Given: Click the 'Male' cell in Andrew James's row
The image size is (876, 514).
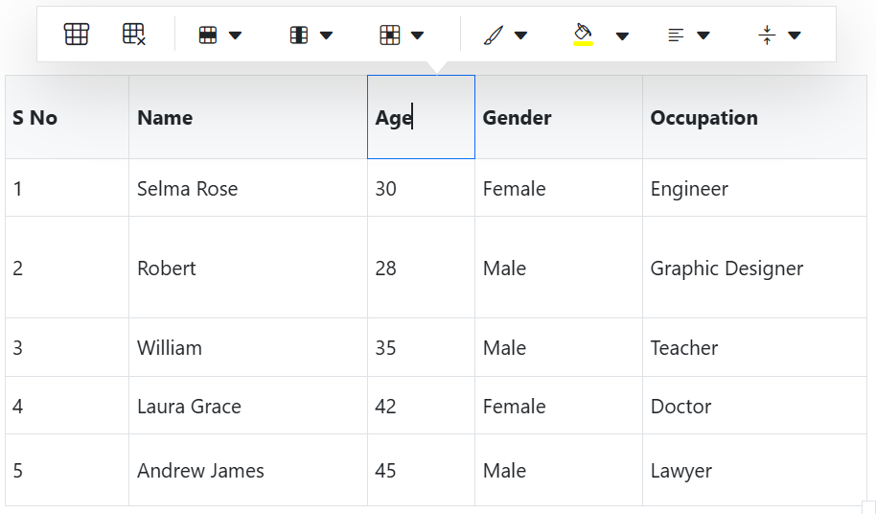Looking at the screenshot, I should click(x=559, y=471).
